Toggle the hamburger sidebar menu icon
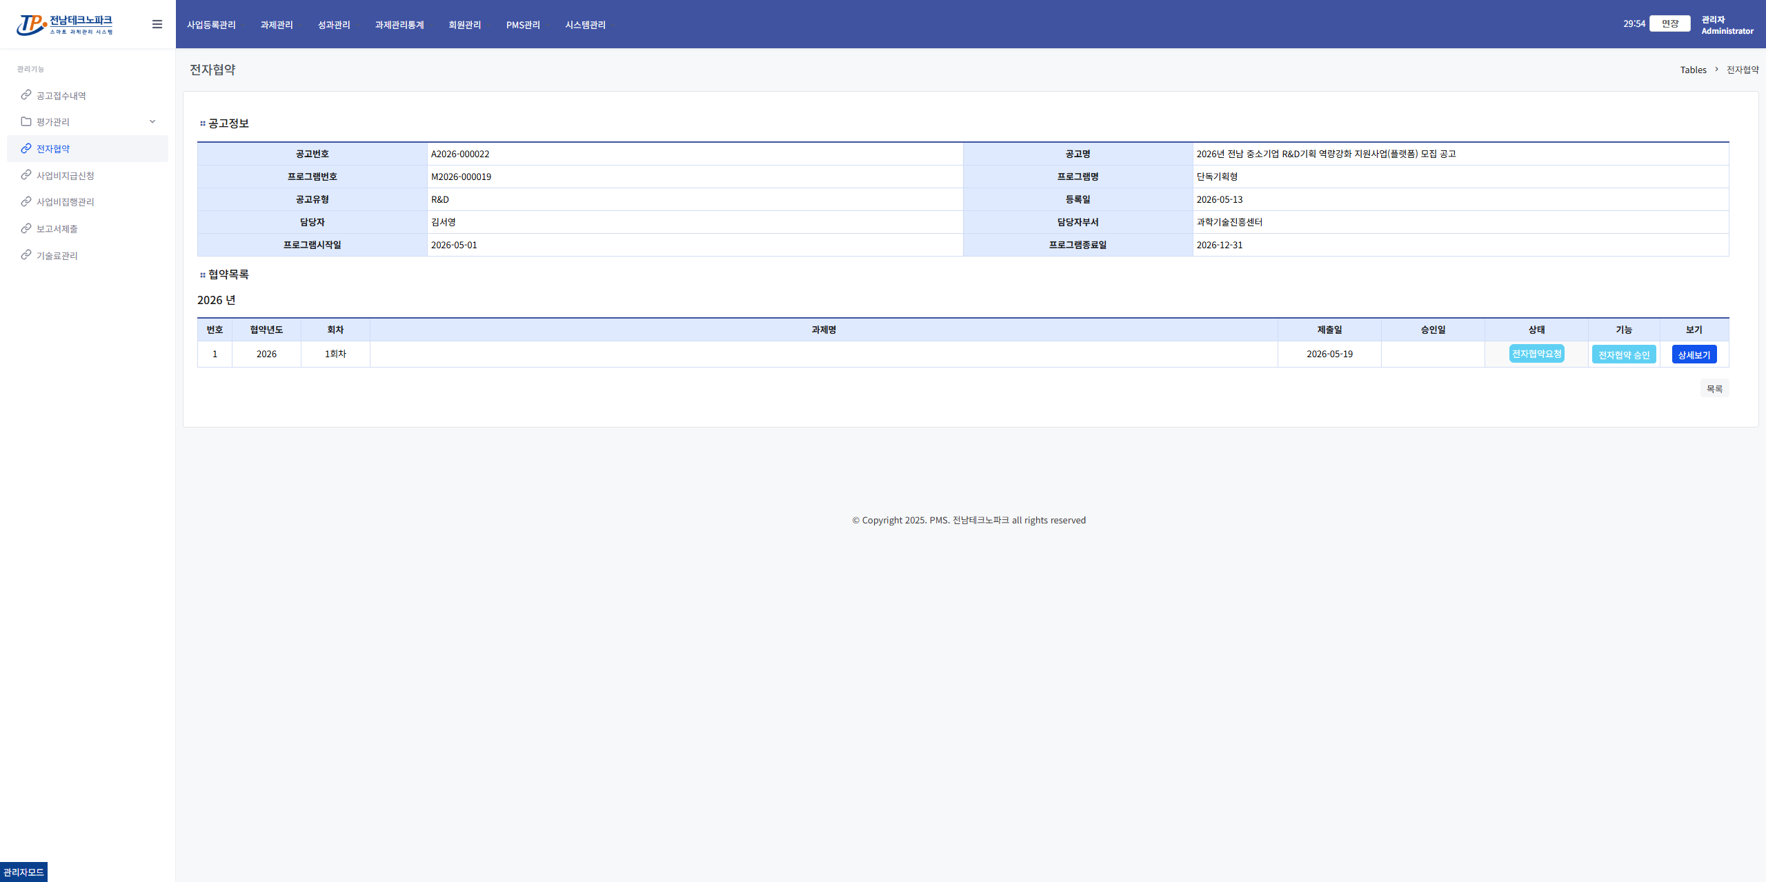Viewport: 1766px width, 882px height. (157, 24)
